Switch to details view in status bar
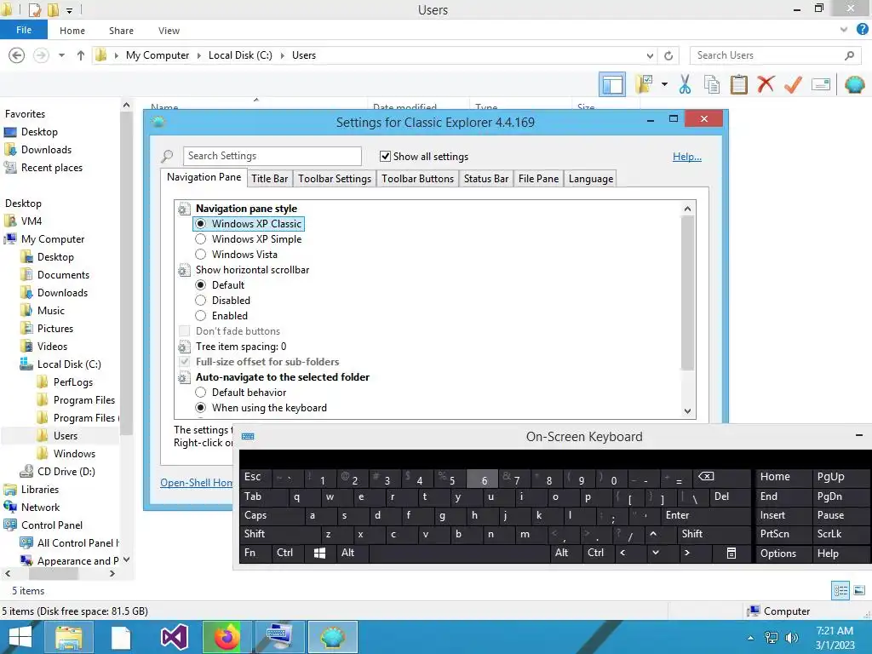The height and width of the screenshot is (654, 872). 840,590
